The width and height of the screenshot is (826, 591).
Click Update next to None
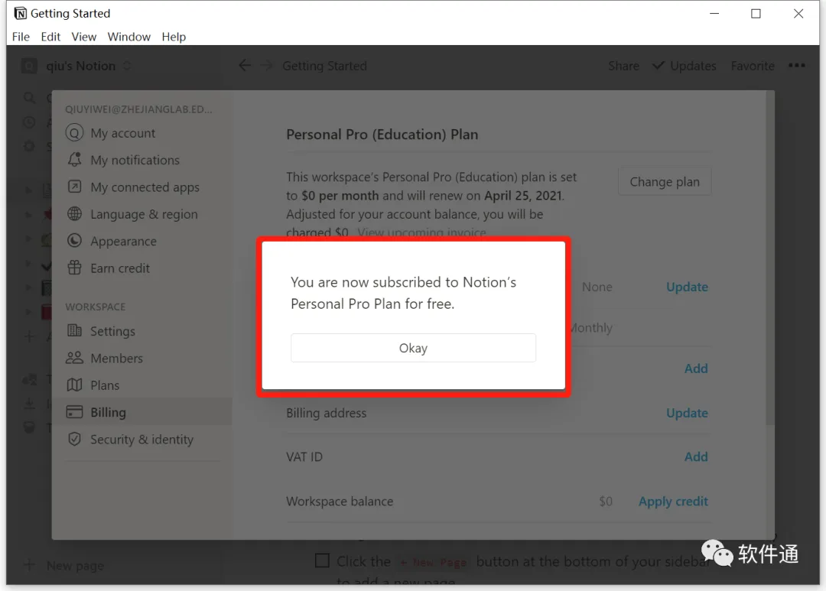tap(687, 287)
